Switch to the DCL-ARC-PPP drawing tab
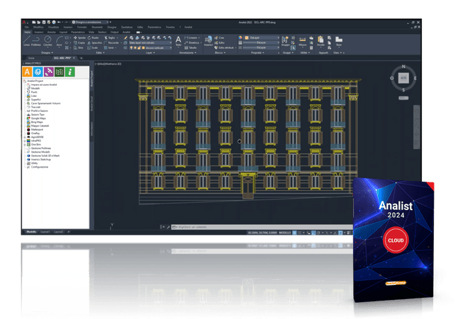The height and width of the screenshot is (319, 460). click(62, 57)
